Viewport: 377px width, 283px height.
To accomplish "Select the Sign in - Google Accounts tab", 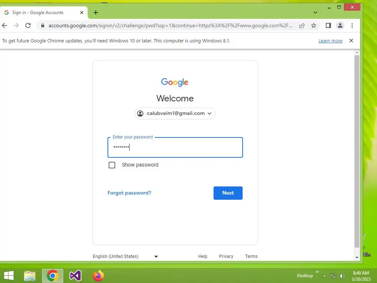I will point(43,13).
